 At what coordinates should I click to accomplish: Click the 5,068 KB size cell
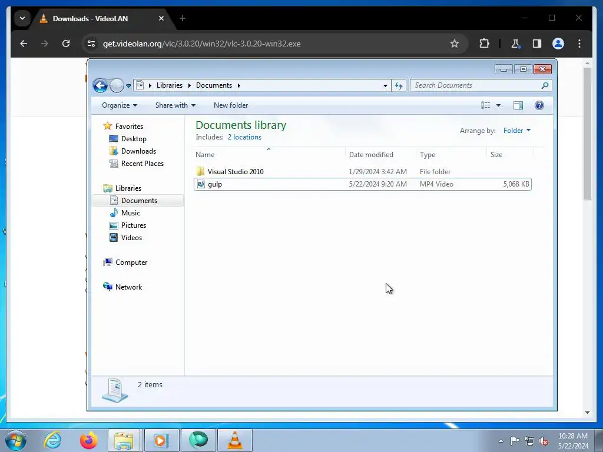click(516, 184)
